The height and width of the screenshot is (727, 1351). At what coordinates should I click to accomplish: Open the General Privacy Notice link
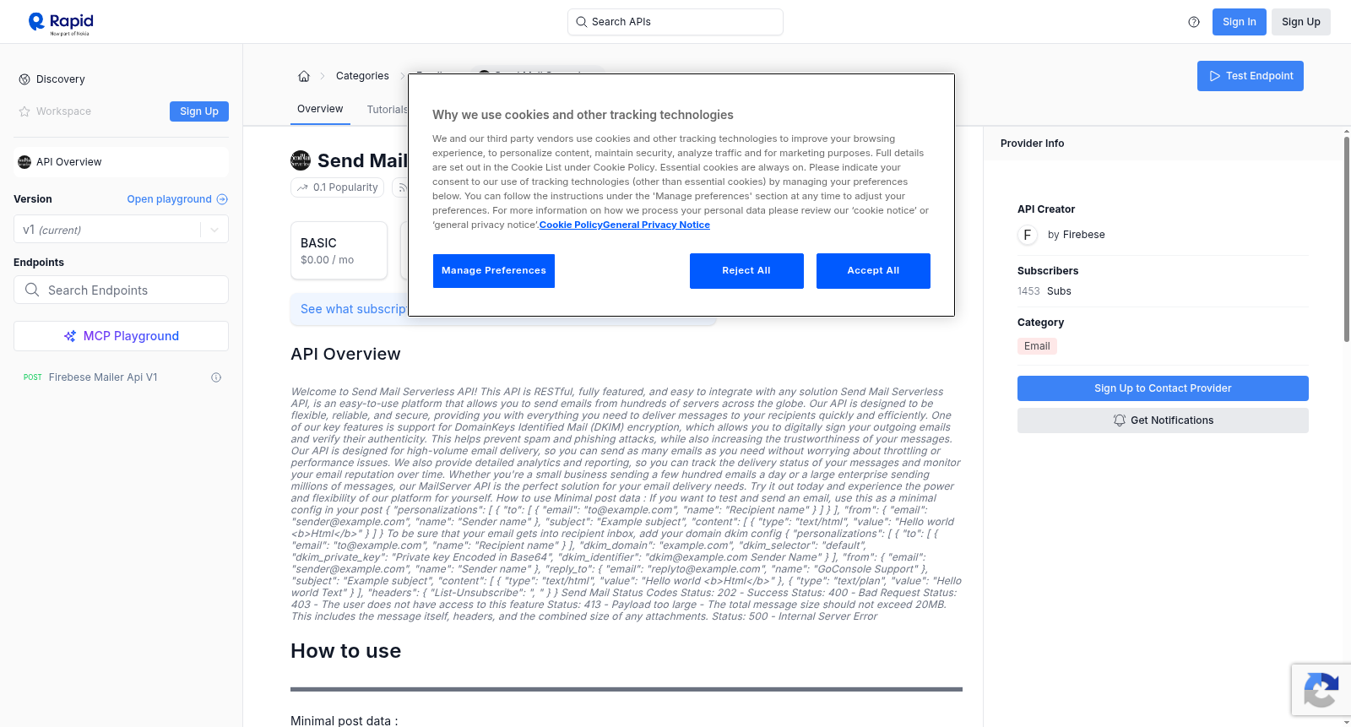point(657,225)
